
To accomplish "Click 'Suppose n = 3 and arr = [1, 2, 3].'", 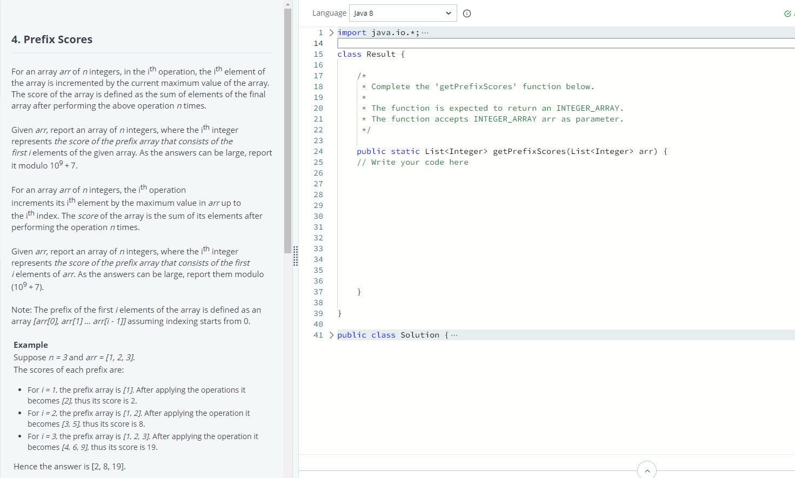I will [75, 357].
